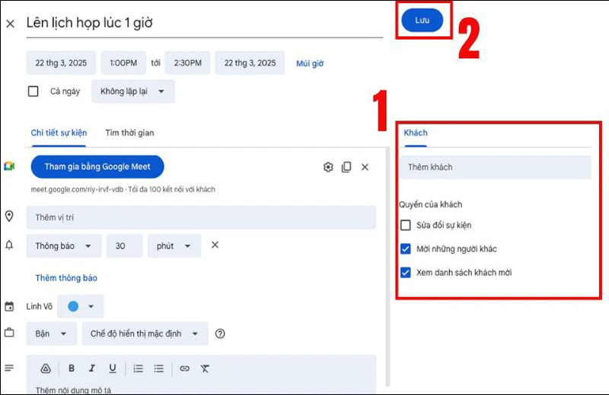The image size is (609, 395).
Task: Open the Bận availability dropdown
Action: (x=51, y=333)
